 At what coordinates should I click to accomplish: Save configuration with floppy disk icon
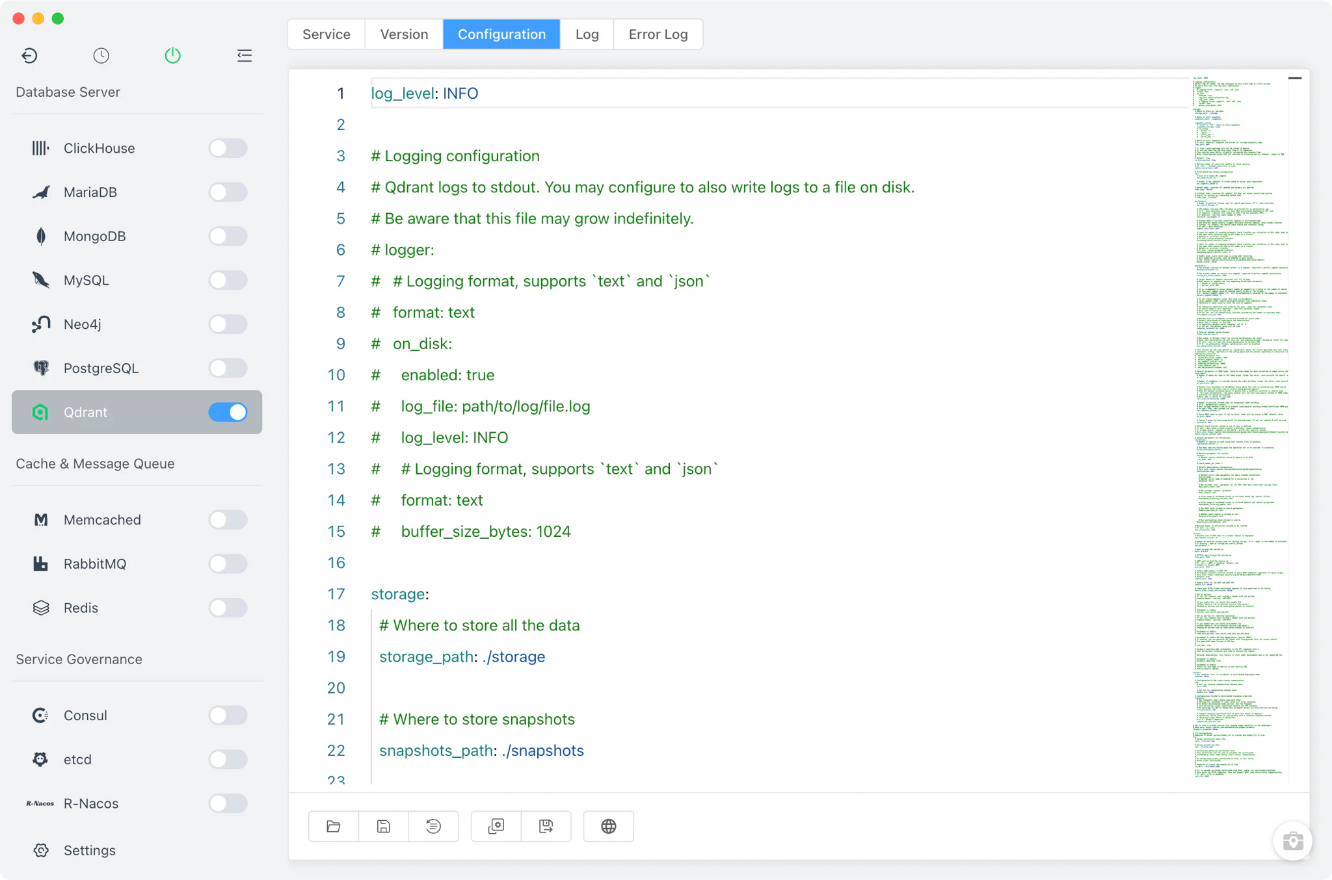(x=384, y=827)
